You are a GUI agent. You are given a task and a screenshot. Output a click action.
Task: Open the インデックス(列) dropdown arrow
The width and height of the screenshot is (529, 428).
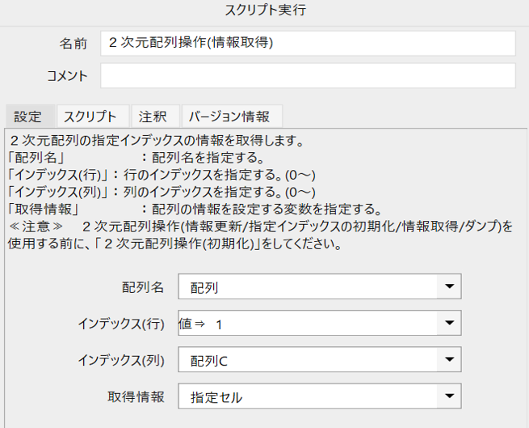(x=449, y=359)
